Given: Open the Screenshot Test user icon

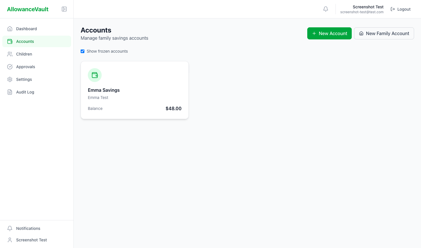Looking at the screenshot, I should (x=10, y=240).
